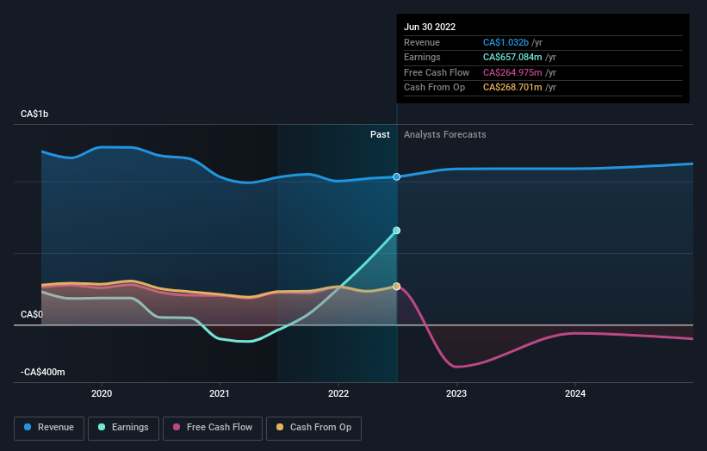707x451 pixels.
Task: Click the Revenue row label in the tooltip
Action: tap(422, 42)
